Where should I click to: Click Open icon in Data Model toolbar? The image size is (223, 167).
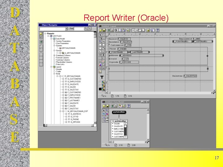104,106
